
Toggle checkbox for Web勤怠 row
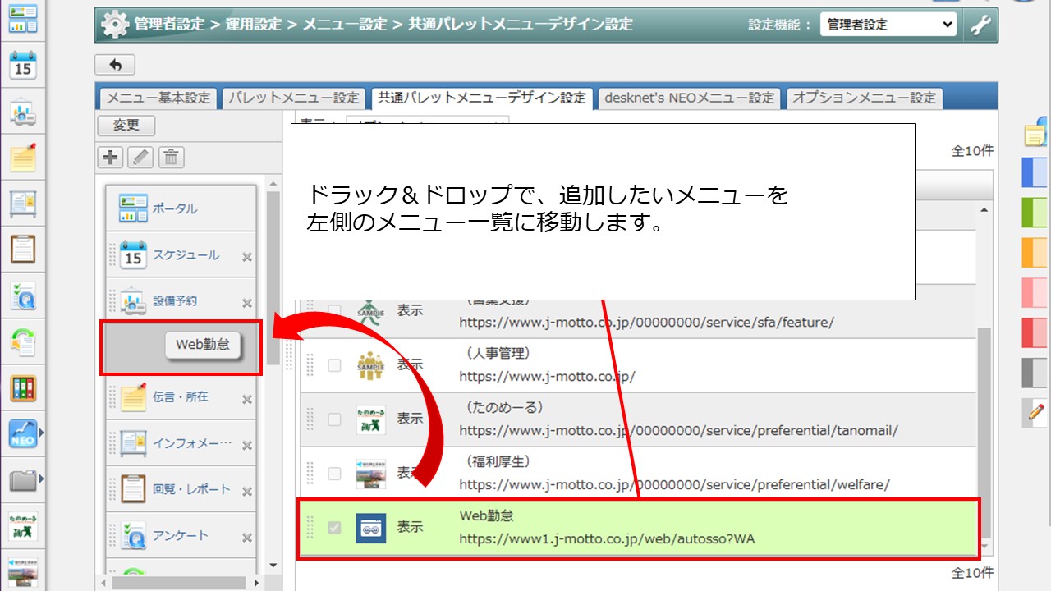tap(334, 528)
